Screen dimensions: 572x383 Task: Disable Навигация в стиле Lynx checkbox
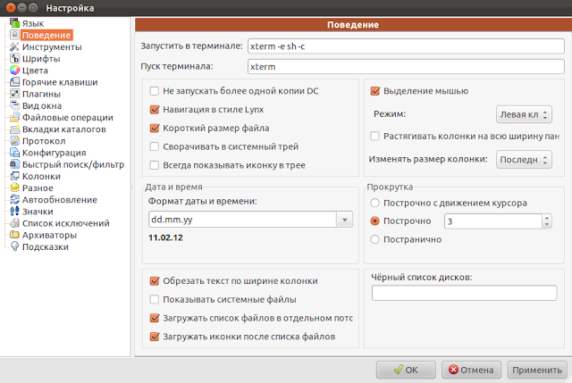[x=155, y=109]
